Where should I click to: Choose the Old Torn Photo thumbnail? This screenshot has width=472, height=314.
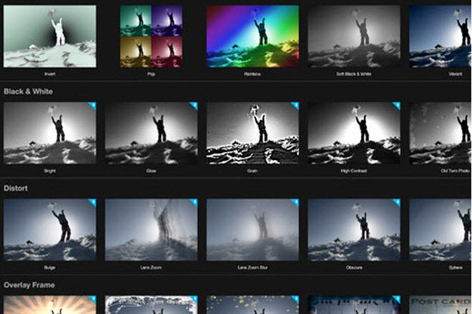[x=441, y=133]
